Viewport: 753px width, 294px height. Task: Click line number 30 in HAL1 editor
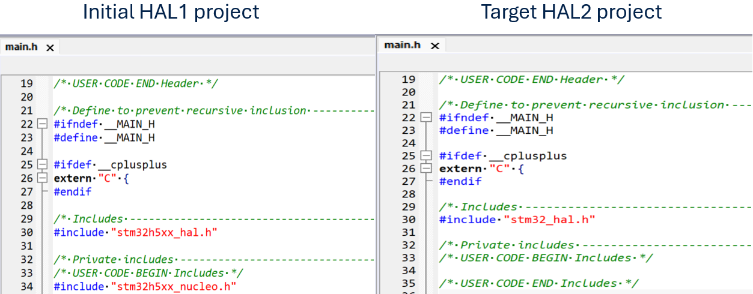click(27, 232)
